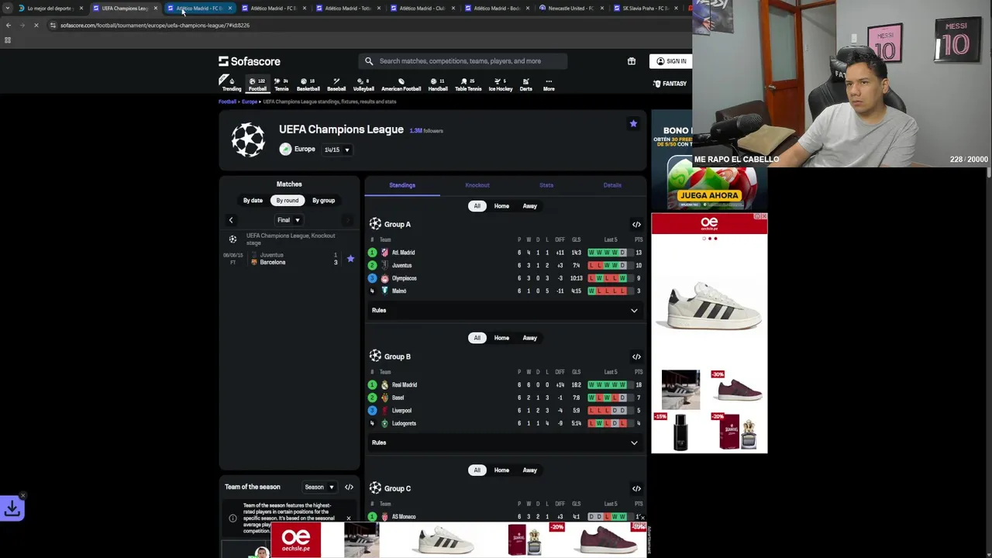The image size is (992, 558).
Task: Switch to the Standings tab
Action: [402, 185]
